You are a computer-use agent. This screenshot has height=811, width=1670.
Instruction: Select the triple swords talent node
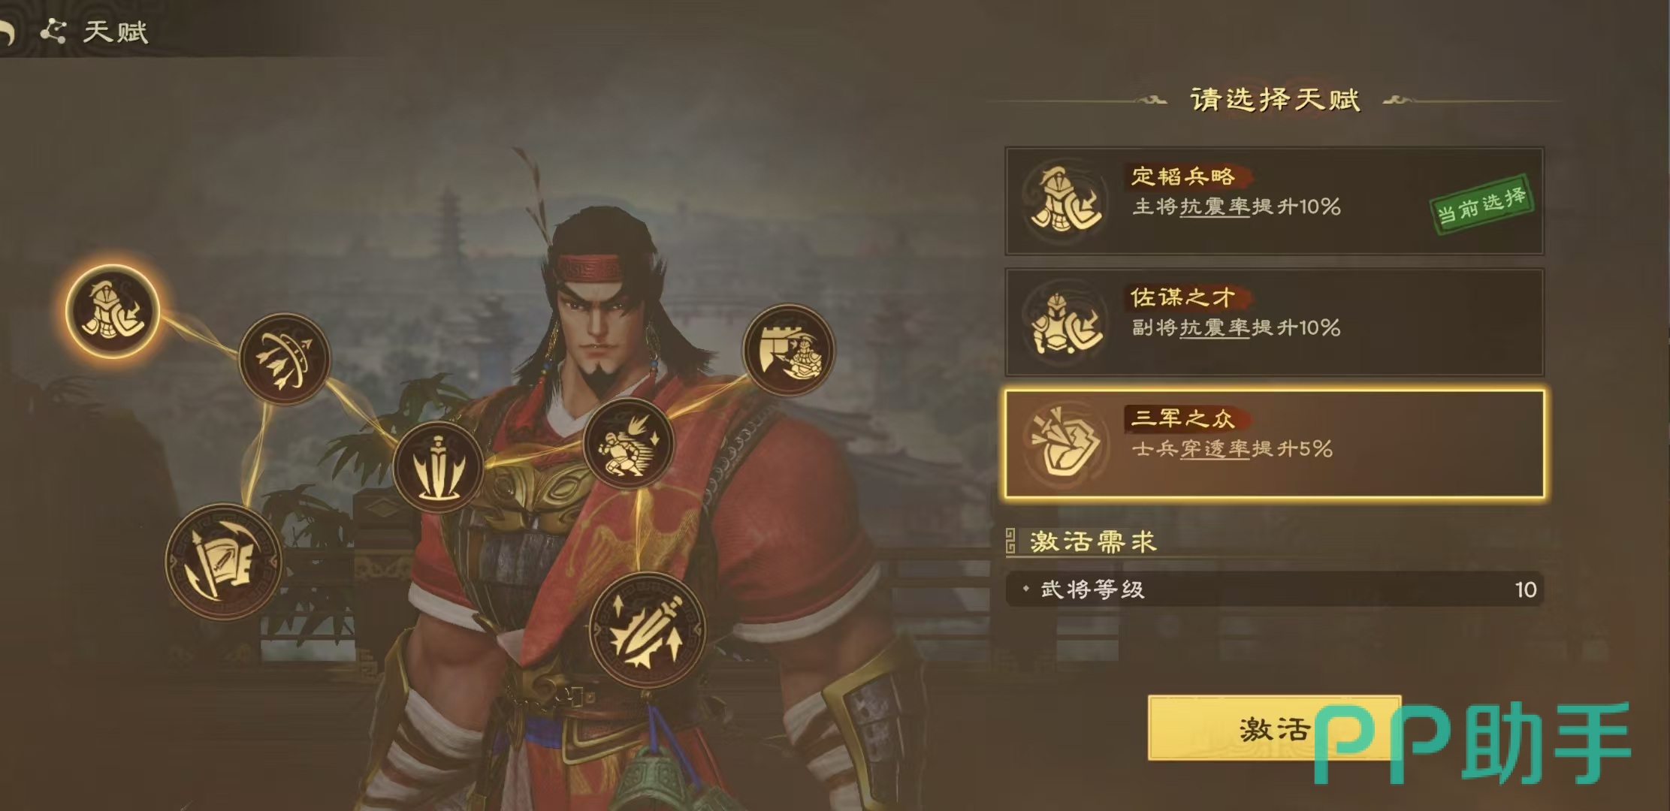(438, 467)
